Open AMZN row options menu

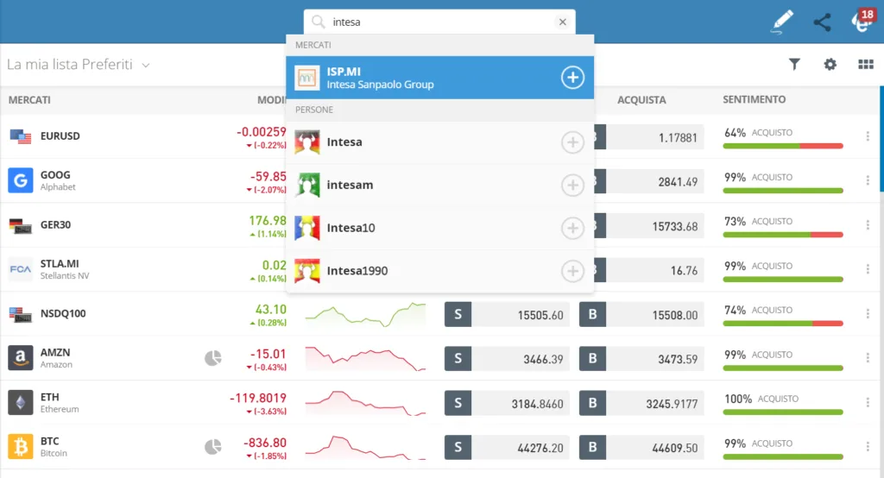click(x=868, y=358)
